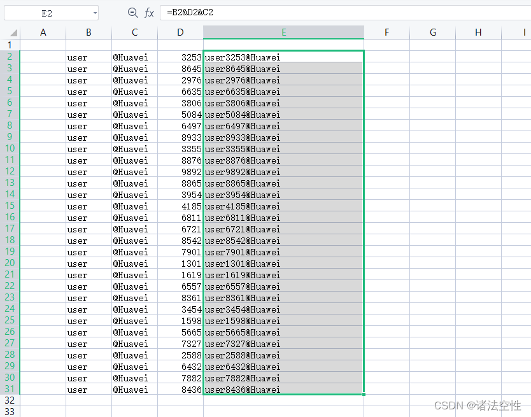Viewport: 531px width, 417px height.
Task: Click number cell 3253 in column D
Action: tap(180, 57)
